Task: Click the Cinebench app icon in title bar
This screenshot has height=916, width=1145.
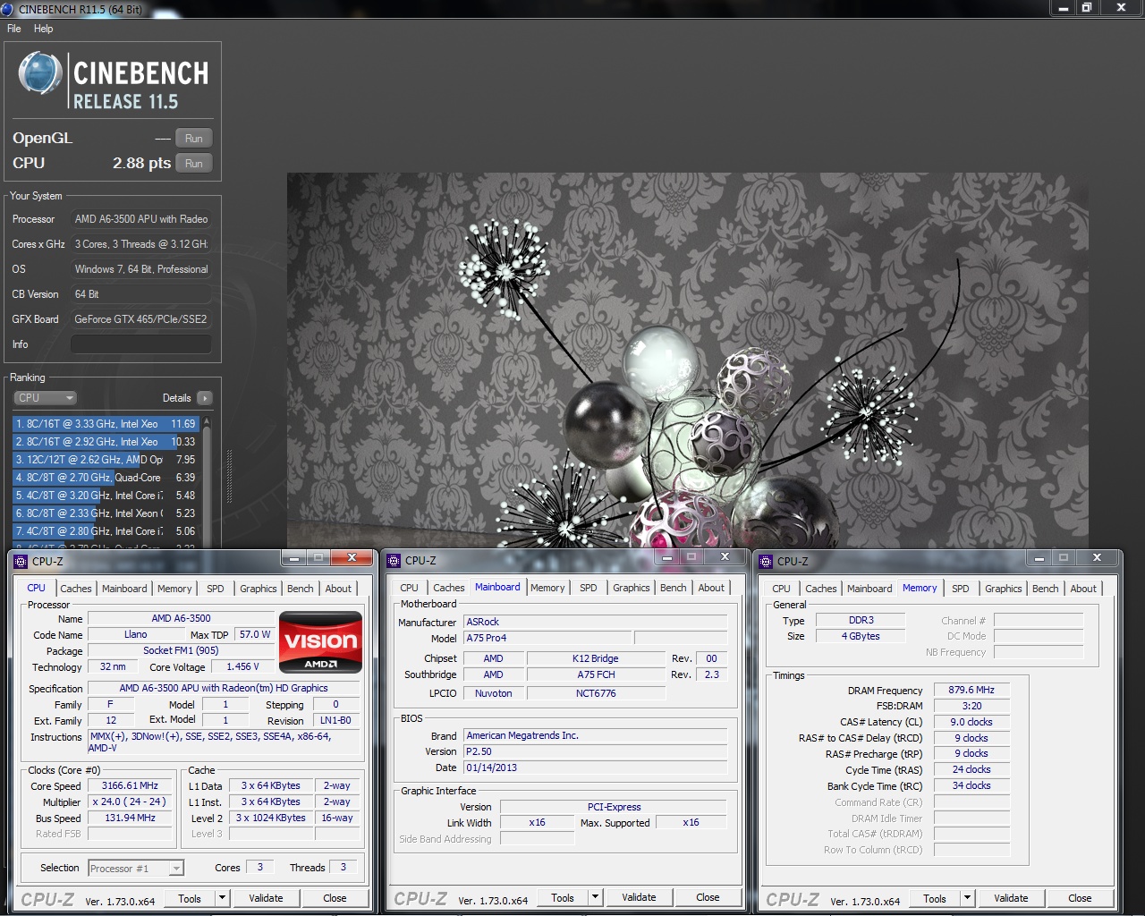Action: [x=7, y=9]
